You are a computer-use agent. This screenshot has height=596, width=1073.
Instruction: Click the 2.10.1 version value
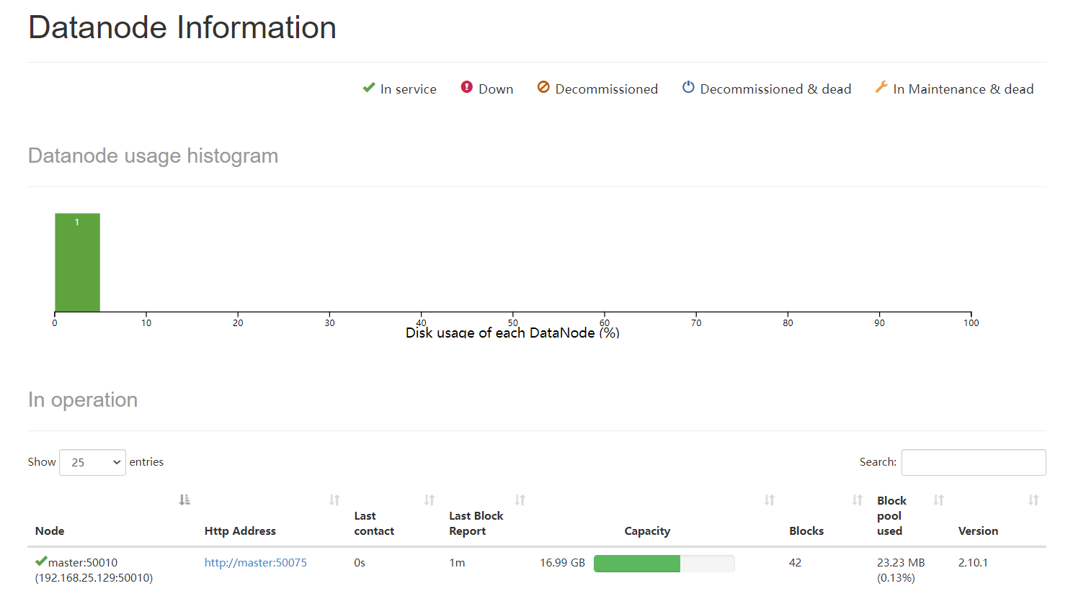click(973, 562)
